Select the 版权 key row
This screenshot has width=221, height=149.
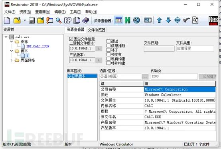coord(122,111)
